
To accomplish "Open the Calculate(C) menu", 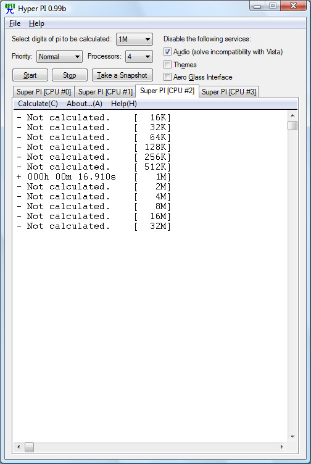I will coord(38,104).
